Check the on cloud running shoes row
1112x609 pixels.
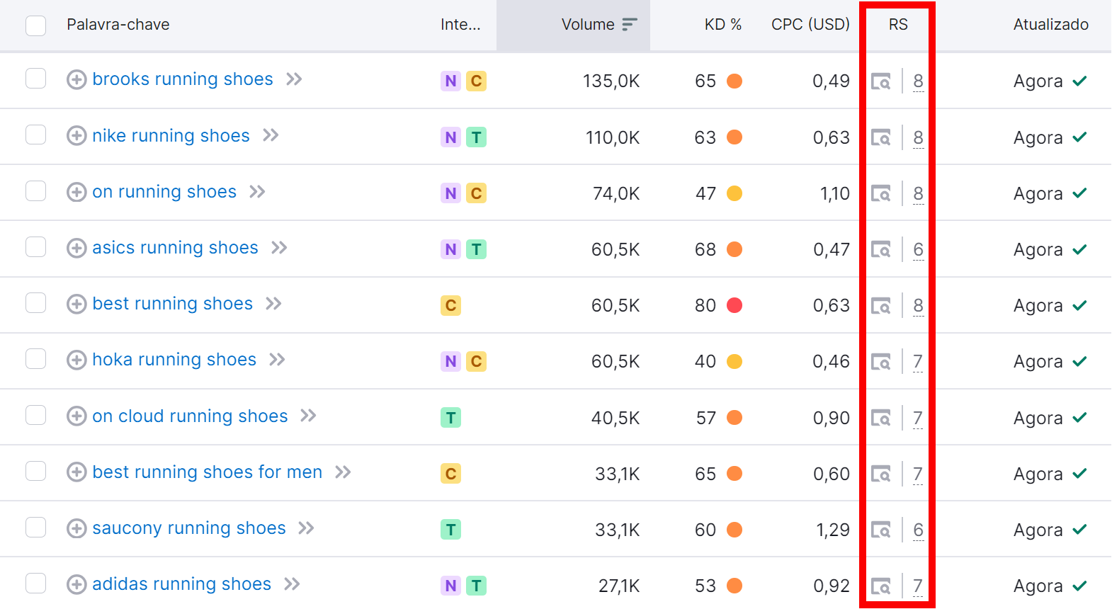coord(35,415)
